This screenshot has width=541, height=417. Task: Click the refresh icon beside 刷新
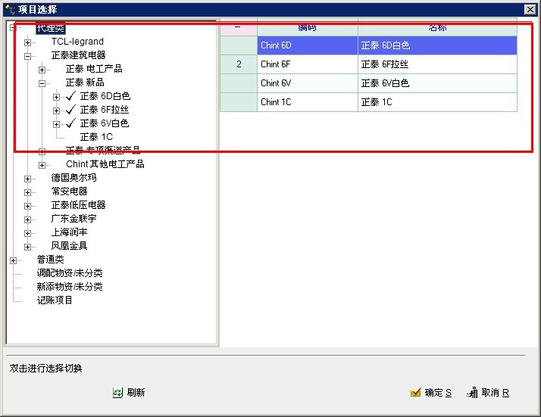117,393
